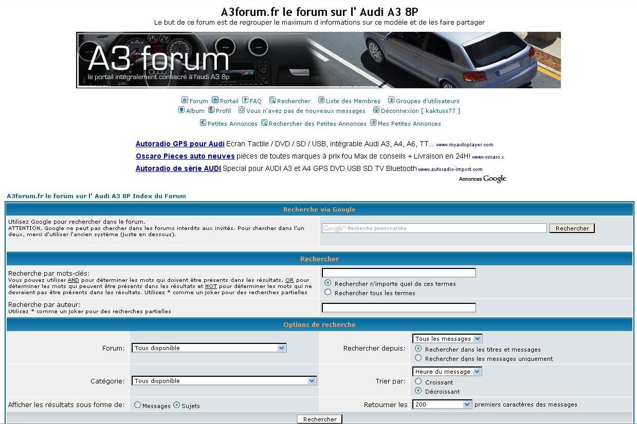Select Messages results display radio
Screen dimensions: 637x424
[137, 405]
